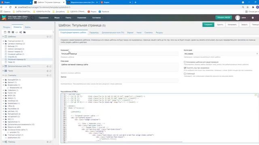The height and width of the screenshot is (145, 259).
Task: Click the green Сохранить button
Action: coord(208,25)
